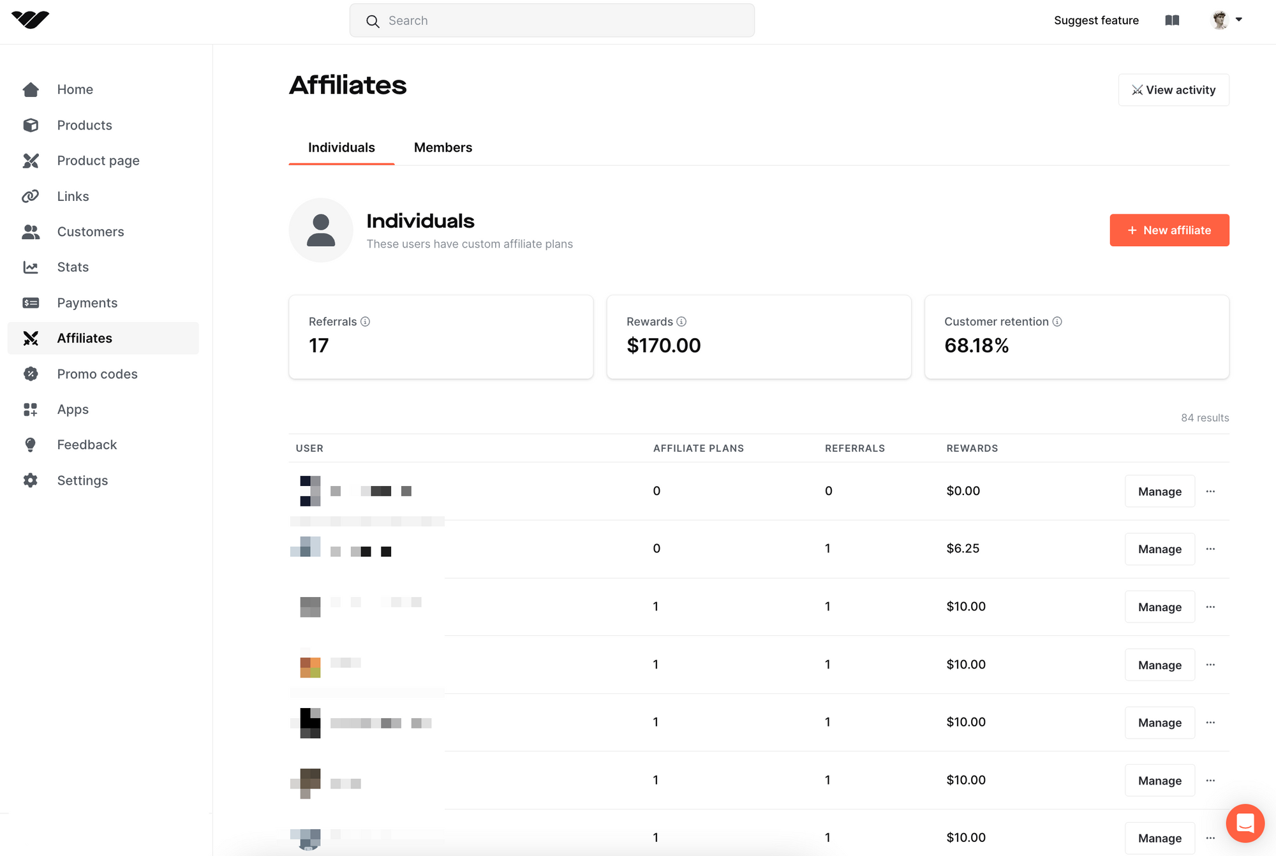Open the first user's overflow menu

click(x=1210, y=491)
